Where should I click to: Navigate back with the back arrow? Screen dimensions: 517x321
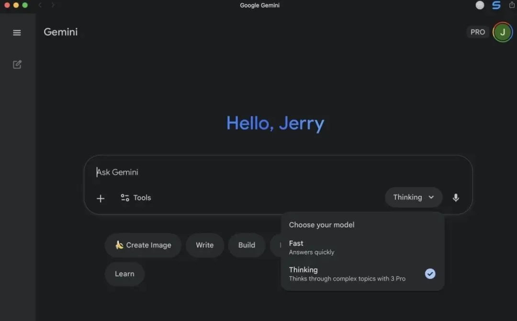tap(40, 5)
